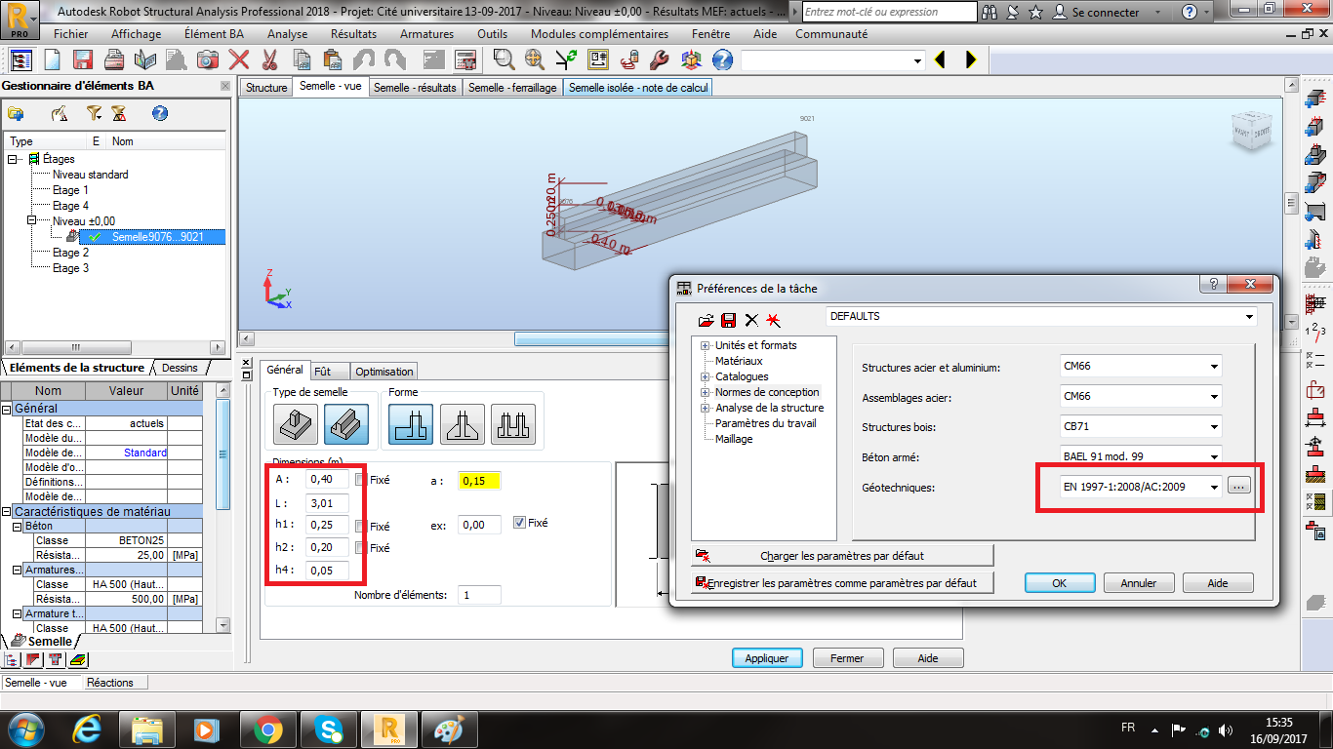Click OK in the preferences dialog

coord(1059,583)
